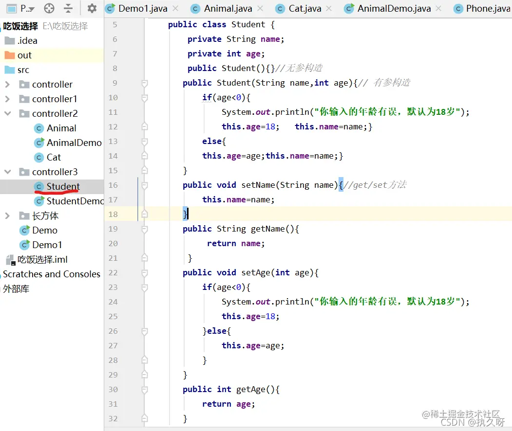Fold the getAge method at line 30
The image size is (512, 431).
click(145, 390)
